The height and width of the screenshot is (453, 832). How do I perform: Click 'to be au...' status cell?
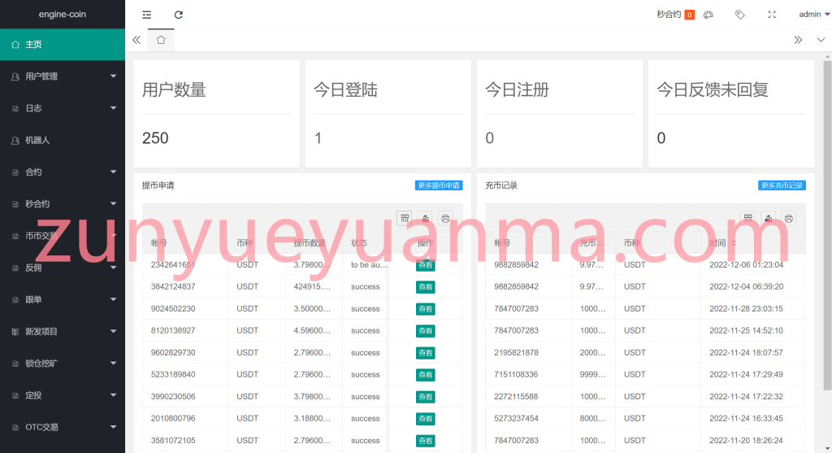(370, 264)
